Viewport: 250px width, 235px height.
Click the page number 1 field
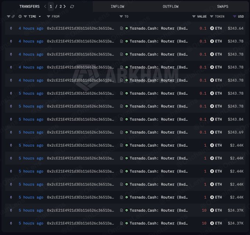[x=51, y=7]
